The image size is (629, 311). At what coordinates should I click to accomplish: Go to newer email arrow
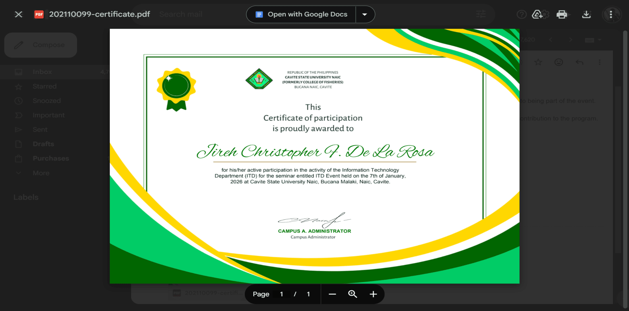tap(551, 40)
